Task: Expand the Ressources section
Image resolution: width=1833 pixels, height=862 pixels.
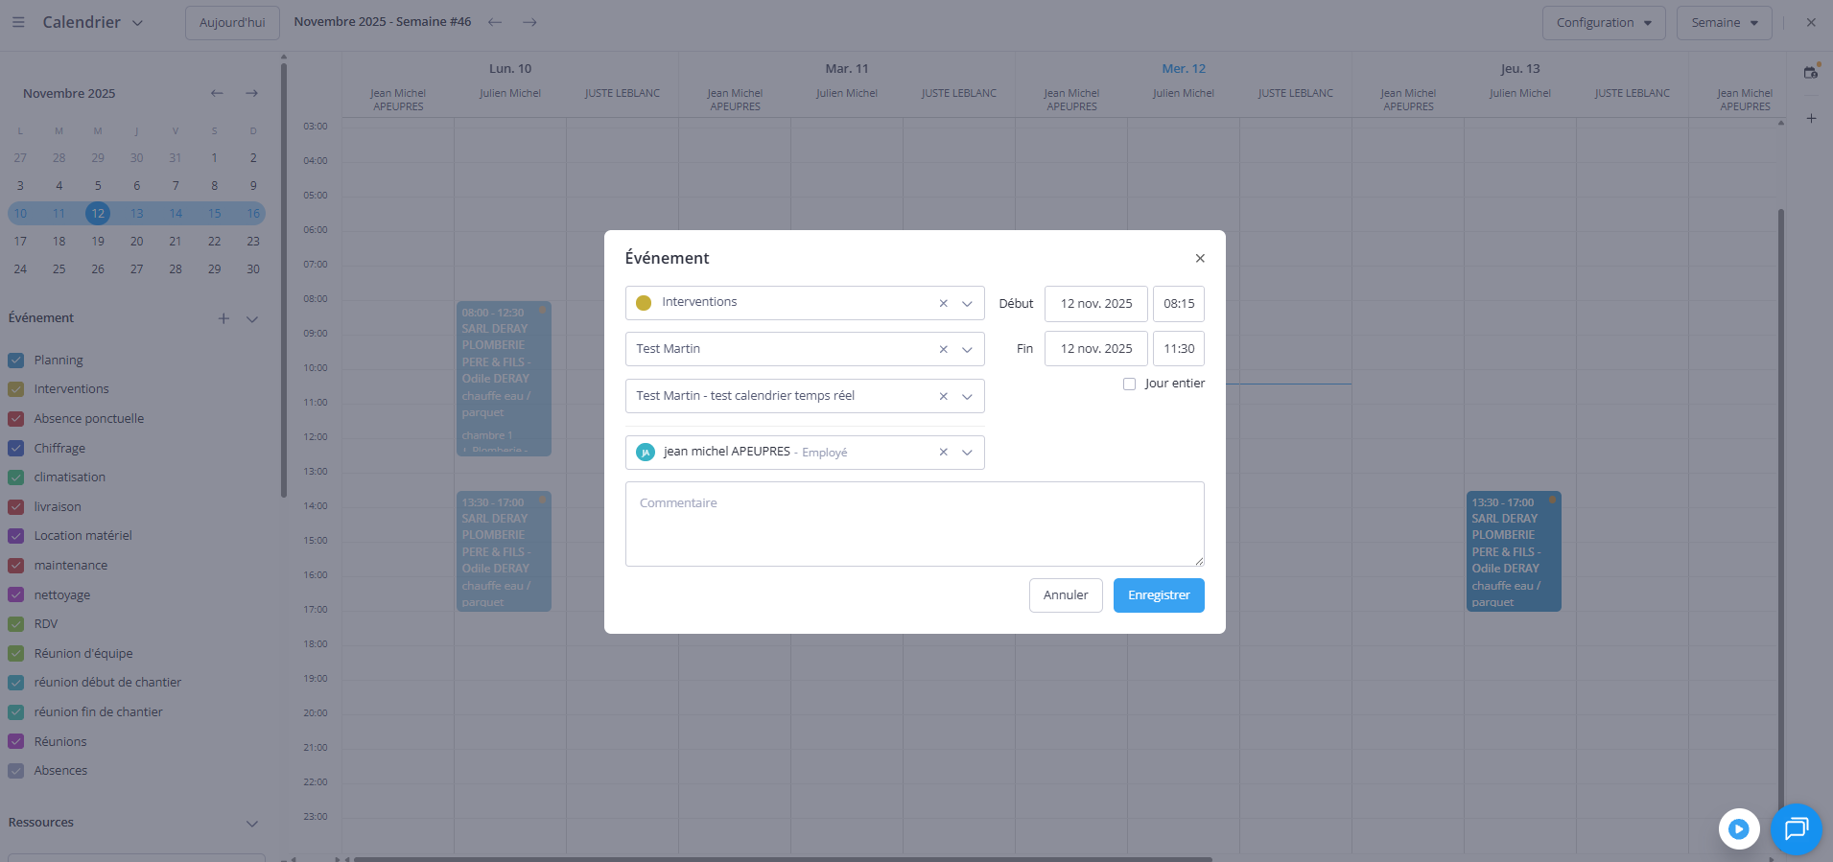Action: (252, 824)
